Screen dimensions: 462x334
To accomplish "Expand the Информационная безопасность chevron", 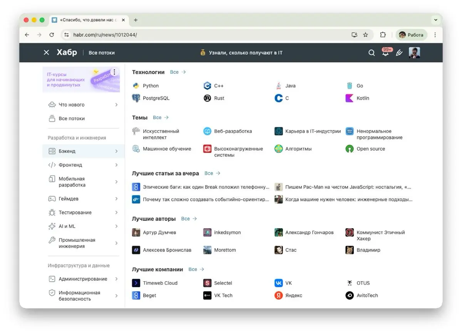I will point(116,296).
